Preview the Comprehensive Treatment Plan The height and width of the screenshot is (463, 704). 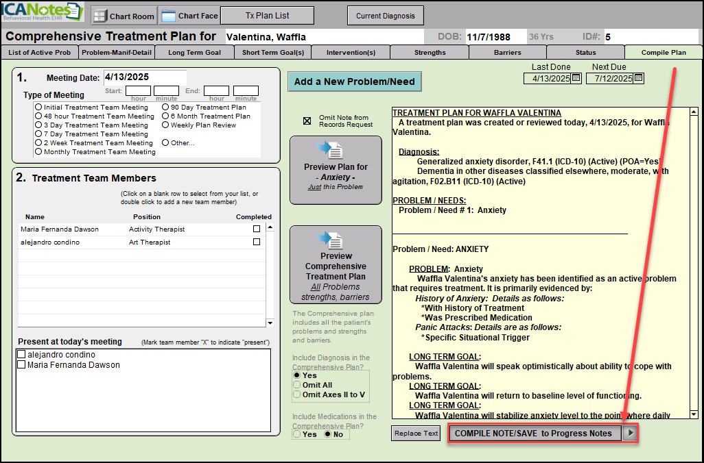point(336,265)
